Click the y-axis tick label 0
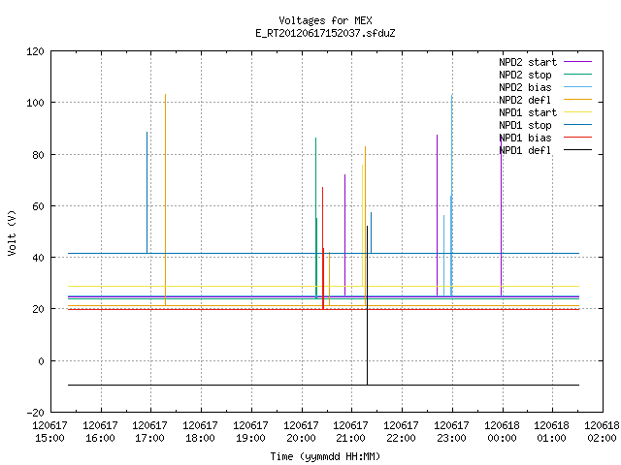Screen dimensions: 621x465 (41, 361)
